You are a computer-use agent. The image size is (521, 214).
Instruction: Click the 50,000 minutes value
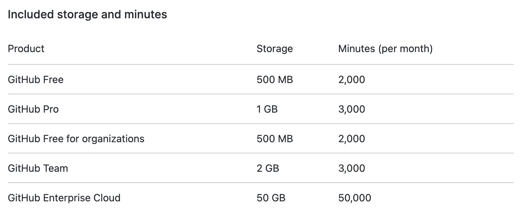[x=354, y=198]
